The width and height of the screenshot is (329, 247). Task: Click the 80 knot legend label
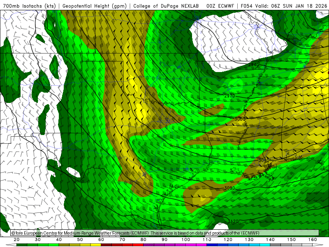click(143, 240)
